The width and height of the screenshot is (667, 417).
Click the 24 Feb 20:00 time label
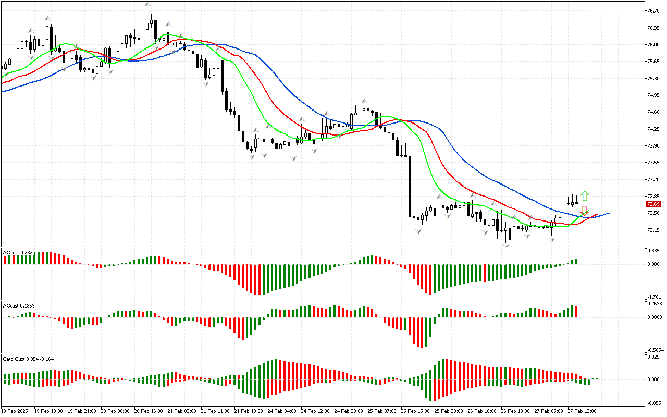(349, 411)
